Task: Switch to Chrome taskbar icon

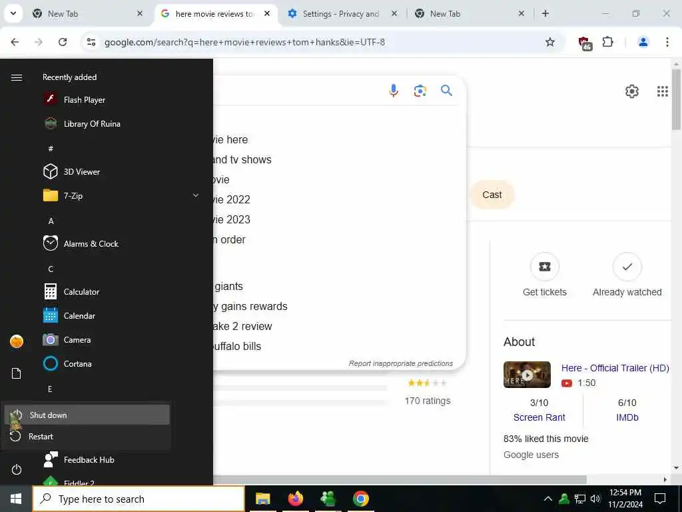Action: pos(360,499)
